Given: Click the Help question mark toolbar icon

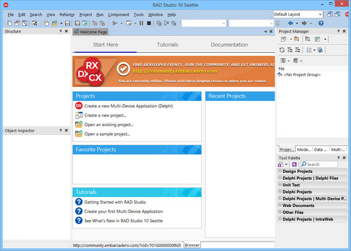Looking at the screenshot, I should pos(321,23).
